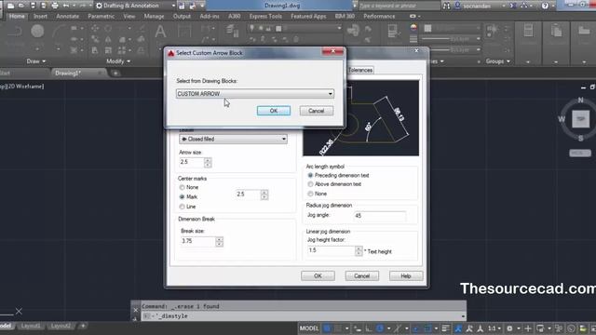Viewport: 596px width, 335px height.
Task: Toggle the grid display icon in status bar
Action: [x=327, y=328]
